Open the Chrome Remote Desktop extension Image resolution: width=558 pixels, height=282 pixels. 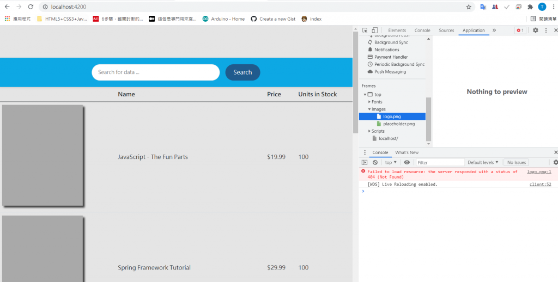click(x=519, y=7)
